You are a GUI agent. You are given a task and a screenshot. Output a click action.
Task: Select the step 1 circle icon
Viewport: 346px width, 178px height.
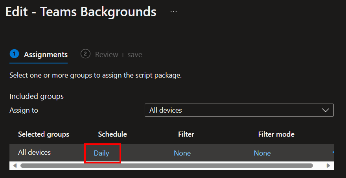click(x=14, y=54)
